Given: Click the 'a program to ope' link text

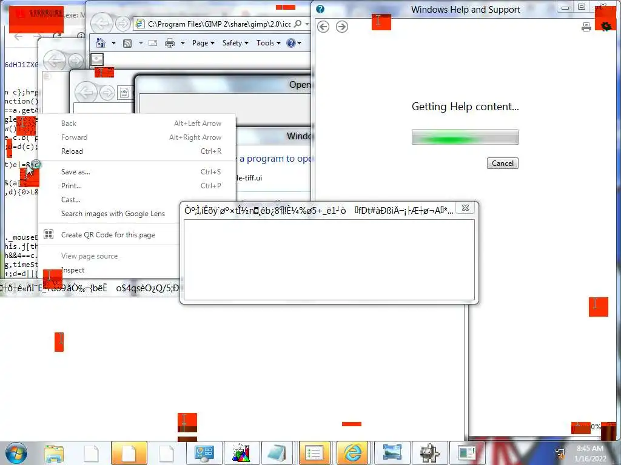Looking at the screenshot, I should [x=275, y=159].
